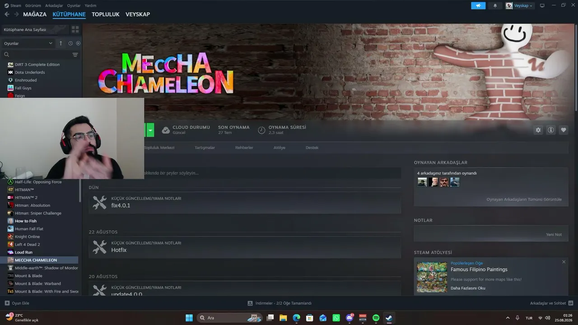Open the Tartışmalar game tab
This screenshot has width=578, height=325.
point(205,148)
